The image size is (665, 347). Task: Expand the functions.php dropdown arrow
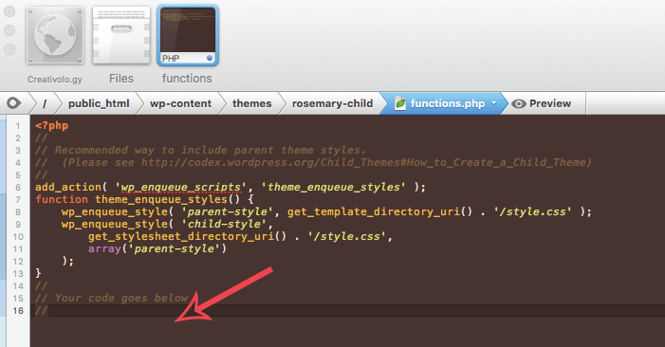coord(493,103)
